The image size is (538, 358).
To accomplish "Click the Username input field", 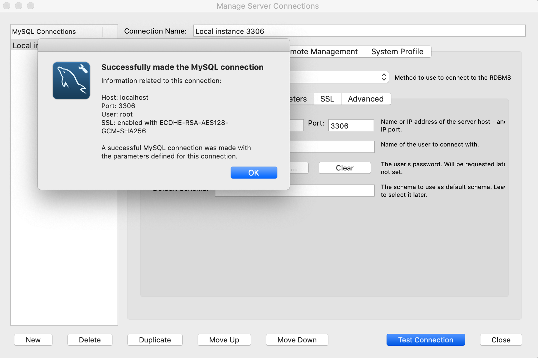I will (332, 147).
